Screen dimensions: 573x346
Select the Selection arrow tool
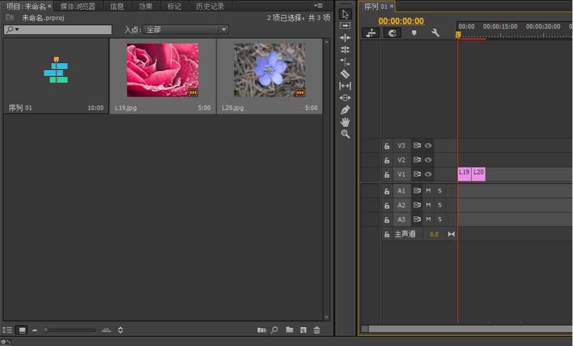pos(345,14)
